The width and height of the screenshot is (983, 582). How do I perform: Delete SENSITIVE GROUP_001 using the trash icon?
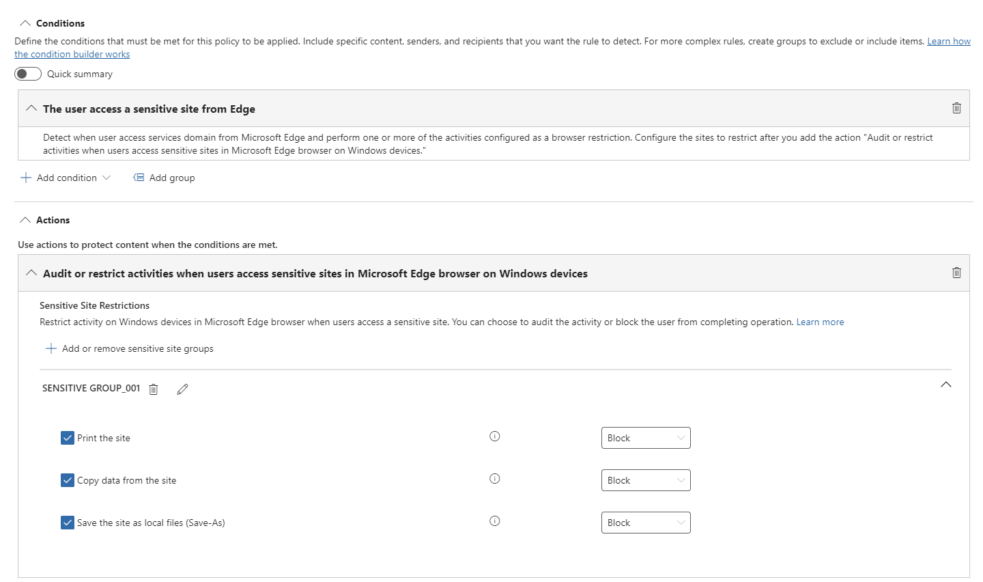154,389
